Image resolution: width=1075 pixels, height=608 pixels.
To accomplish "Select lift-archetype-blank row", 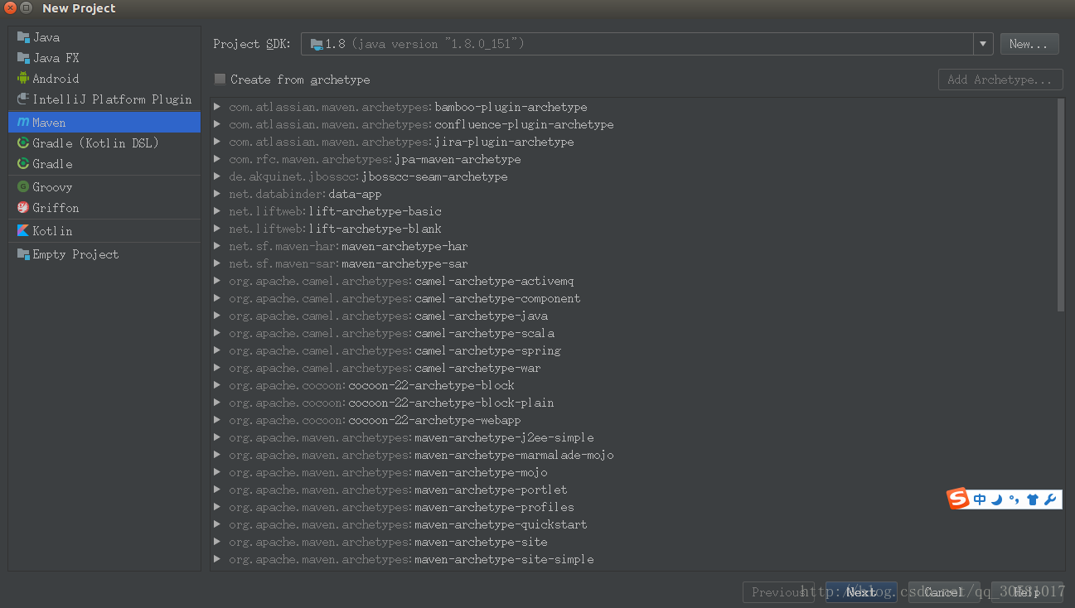I will (x=634, y=229).
